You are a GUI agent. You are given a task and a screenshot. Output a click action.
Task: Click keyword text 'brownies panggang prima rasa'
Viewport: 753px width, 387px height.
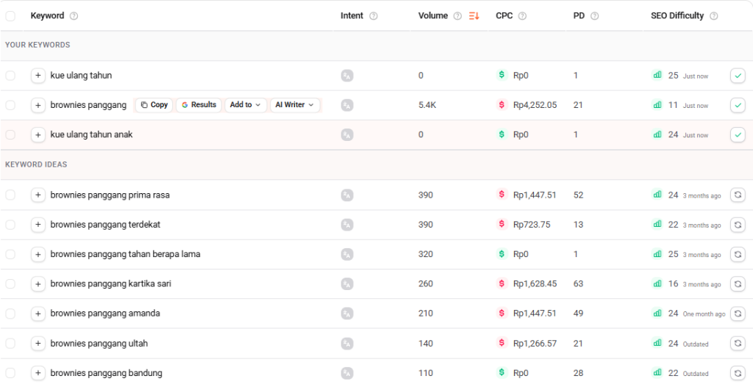110,195
